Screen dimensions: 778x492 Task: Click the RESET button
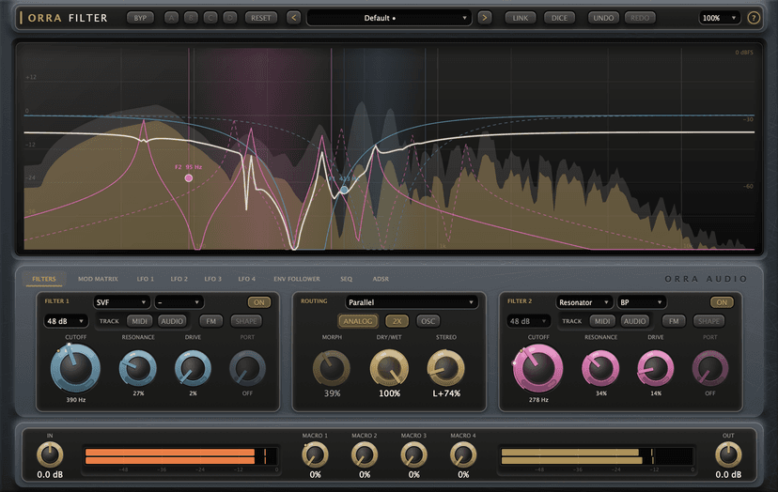(x=261, y=18)
